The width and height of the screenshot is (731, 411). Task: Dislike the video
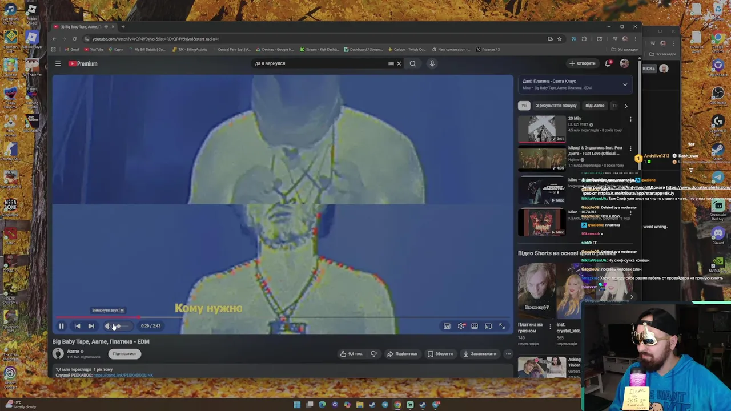coord(373,354)
